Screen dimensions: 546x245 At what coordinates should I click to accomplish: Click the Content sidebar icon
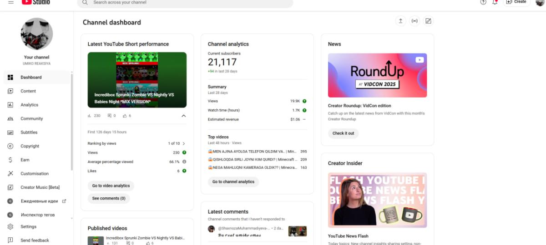tap(10, 91)
